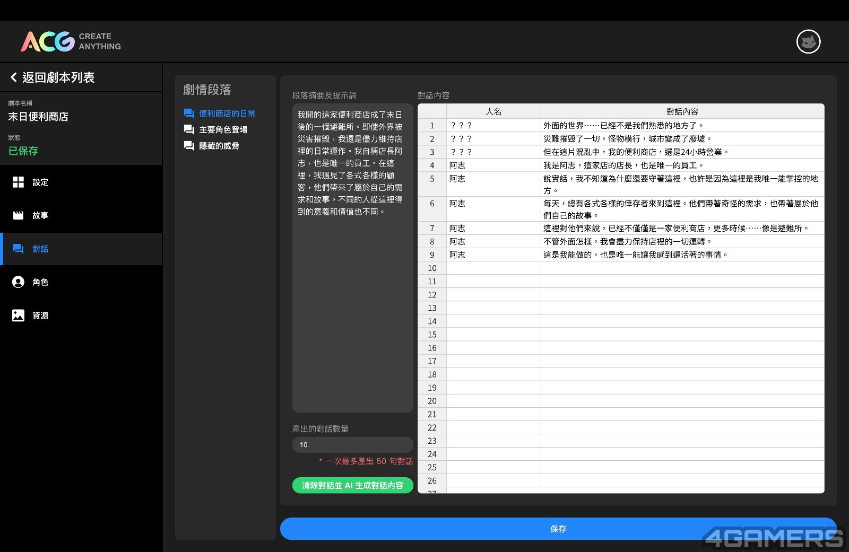The height and width of the screenshot is (552, 849).
Task: Open the 資源 section
Action: pos(81,316)
